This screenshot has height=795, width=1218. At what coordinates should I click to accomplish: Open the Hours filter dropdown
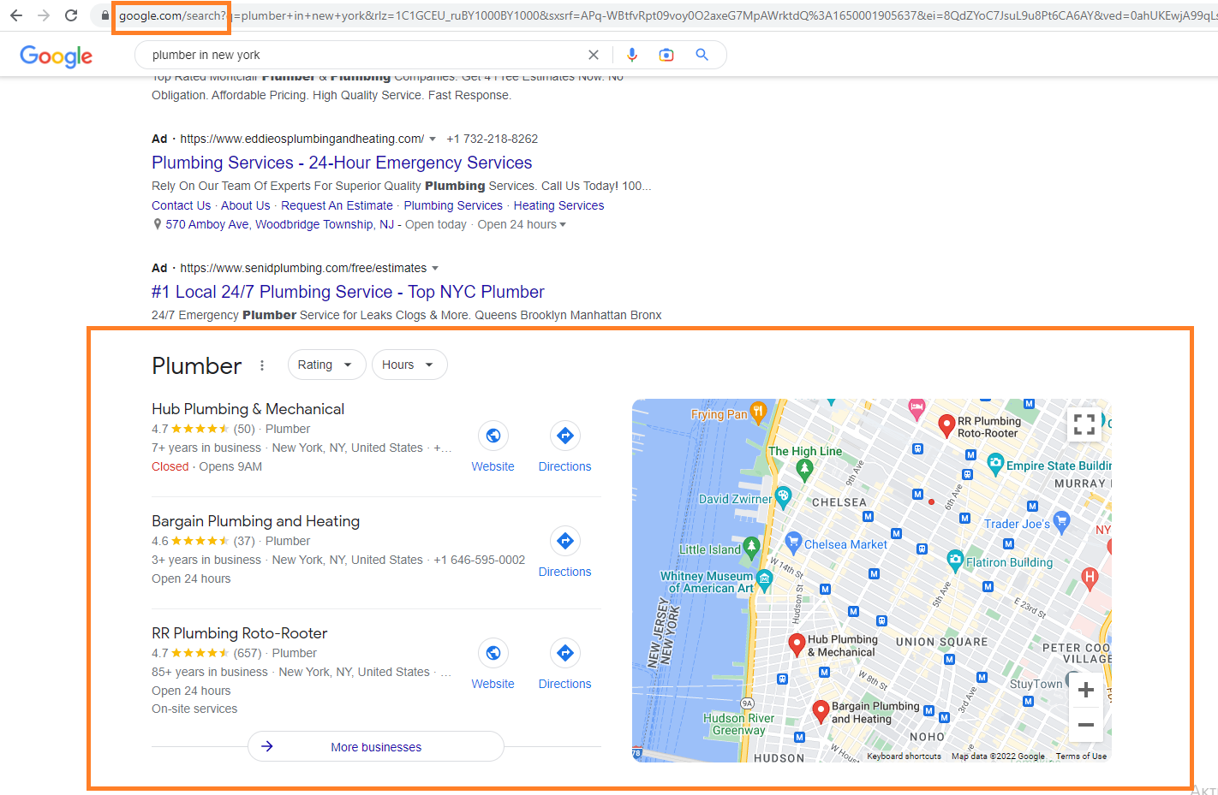click(x=409, y=365)
